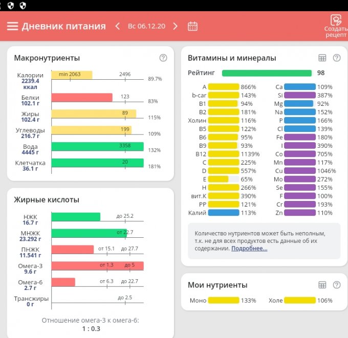The image size is (348, 338).
Task: Click the Cu mineral purple bar
Action: [299, 171]
